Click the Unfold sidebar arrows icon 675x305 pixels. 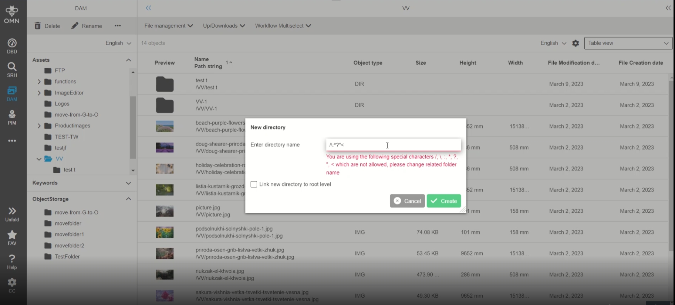(12, 212)
